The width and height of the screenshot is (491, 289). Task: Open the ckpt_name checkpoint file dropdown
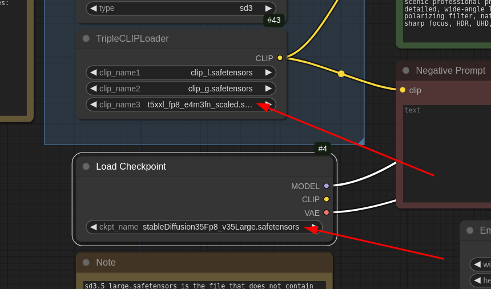(x=204, y=227)
